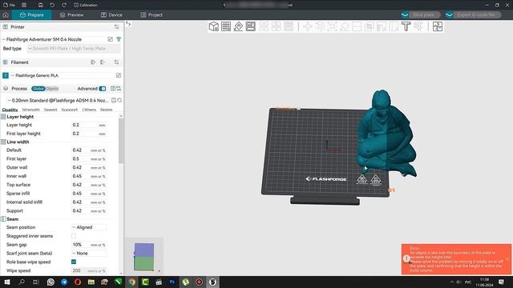Screen dimensions: 513x288
Task: Open the Bed type dropdown
Action: point(74,48)
